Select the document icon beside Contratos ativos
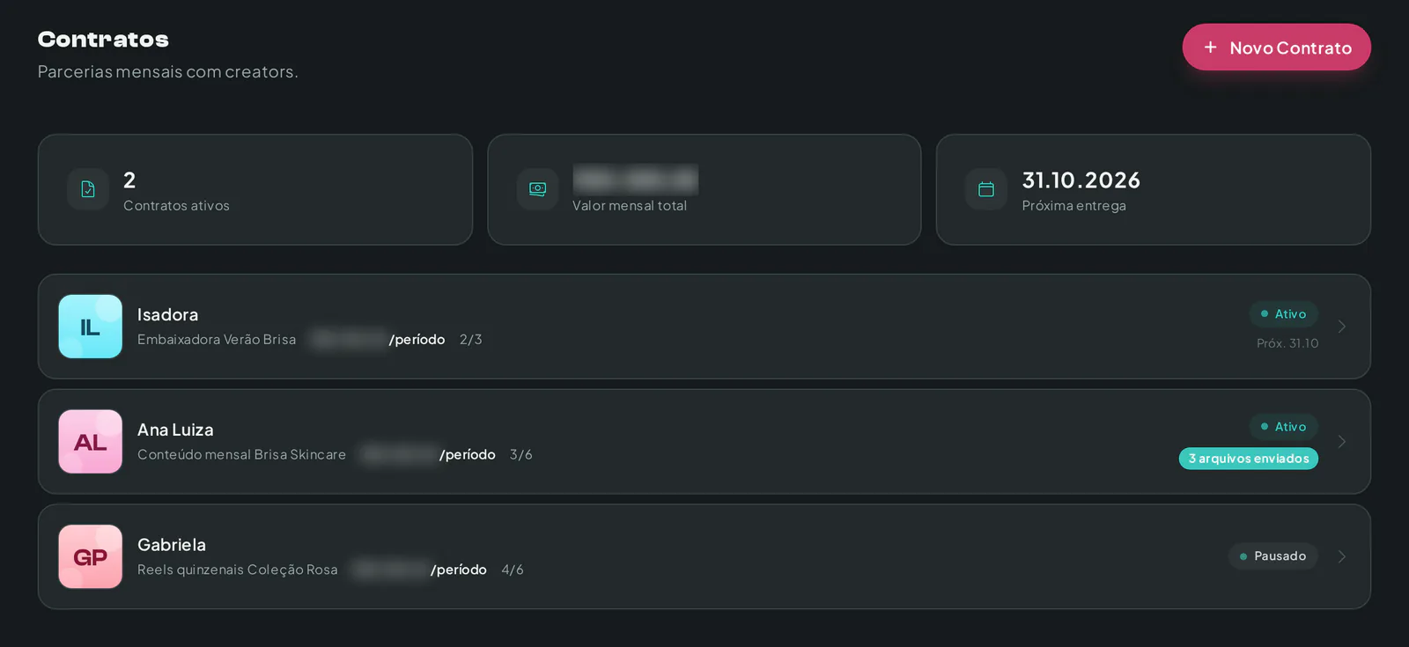Viewport: 1409px width, 647px height. coord(88,189)
